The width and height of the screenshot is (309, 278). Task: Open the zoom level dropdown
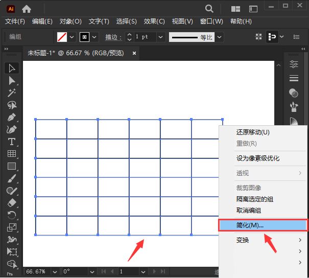[55, 272]
